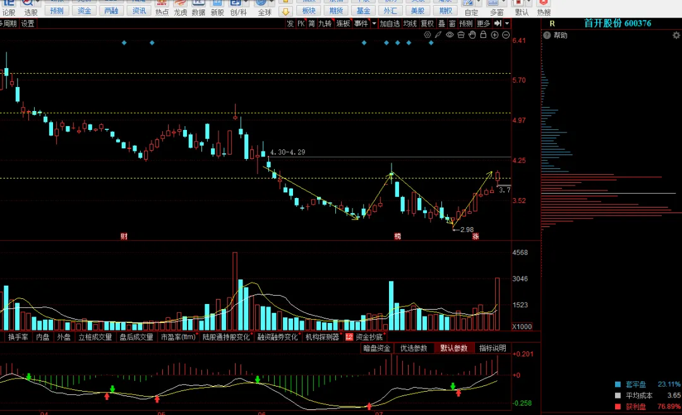Click the toolbox icon above chart
The width and height of the screenshot is (682, 415).
pyautogui.click(x=461, y=35)
